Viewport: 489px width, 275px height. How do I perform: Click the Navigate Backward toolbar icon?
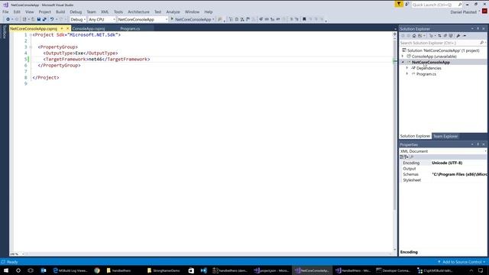(8, 19)
